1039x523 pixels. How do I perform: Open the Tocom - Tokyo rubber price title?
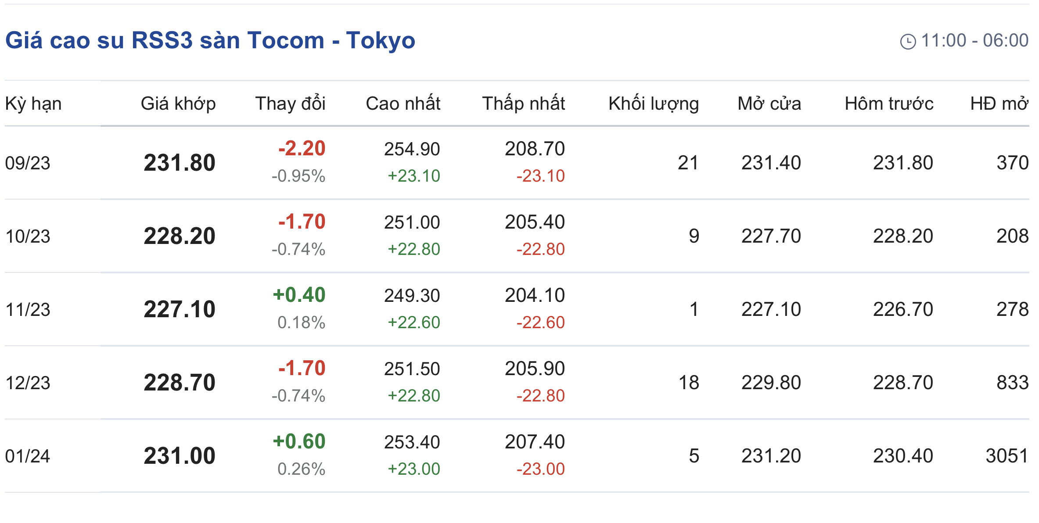coord(210,40)
